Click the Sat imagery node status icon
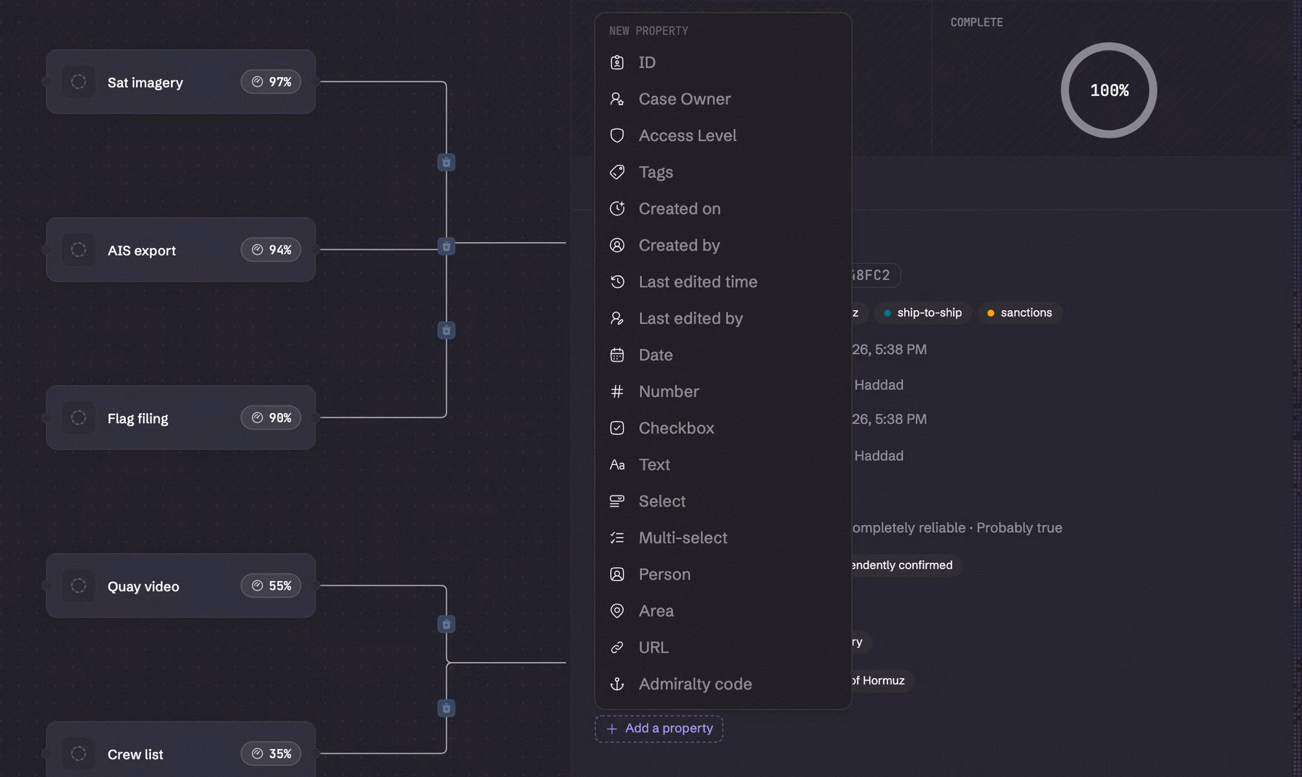The height and width of the screenshot is (777, 1302). click(x=78, y=82)
